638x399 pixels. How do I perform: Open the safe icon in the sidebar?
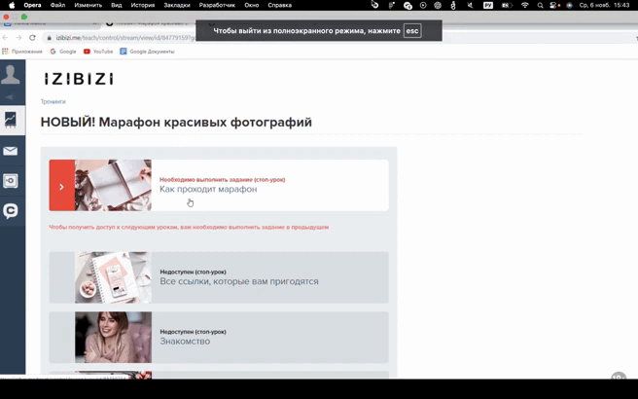point(11,181)
